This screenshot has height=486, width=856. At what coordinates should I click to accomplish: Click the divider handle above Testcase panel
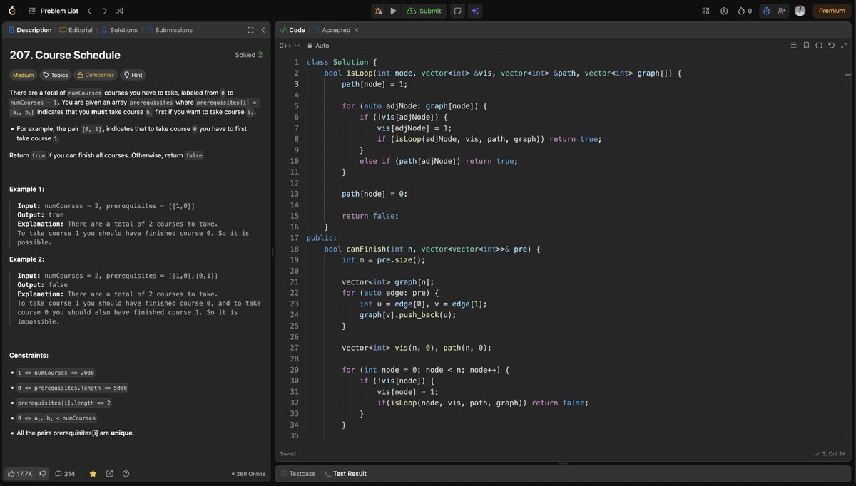563,463
